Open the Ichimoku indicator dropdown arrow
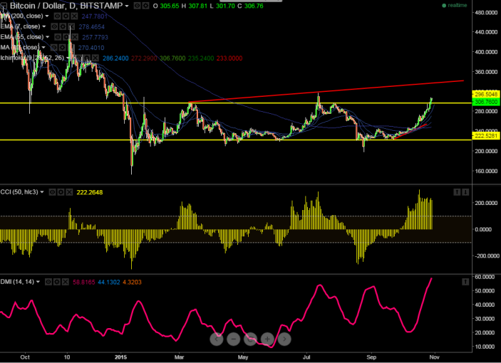Viewport: 501px width, 363px height. [x=68, y=58]
